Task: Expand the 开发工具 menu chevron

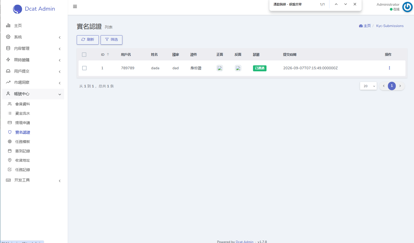Action: click(60, 181)
